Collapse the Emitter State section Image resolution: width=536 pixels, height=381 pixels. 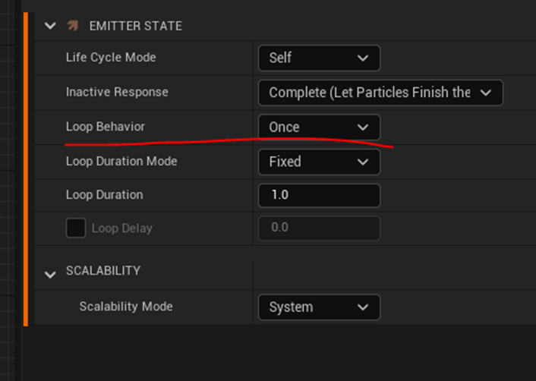pos(50,26)
